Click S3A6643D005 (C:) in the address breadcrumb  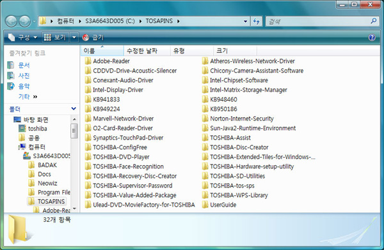point(110,21)
